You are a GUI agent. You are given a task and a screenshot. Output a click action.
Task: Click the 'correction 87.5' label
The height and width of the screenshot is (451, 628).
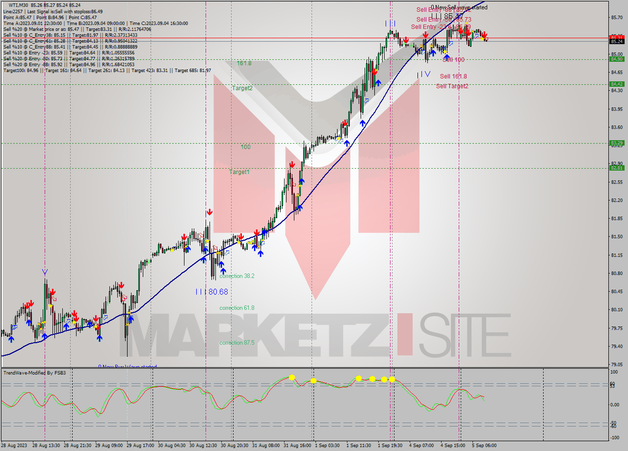pos(237,343)
